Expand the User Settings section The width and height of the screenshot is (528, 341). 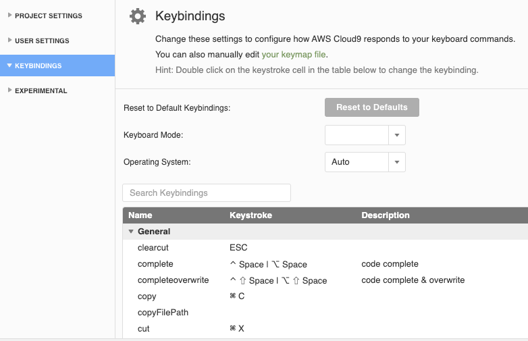[x=42, y=41]
